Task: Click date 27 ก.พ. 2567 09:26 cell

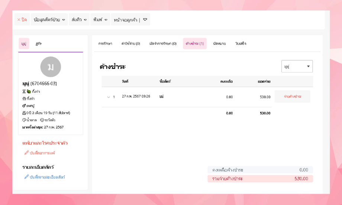Action: pos(136,96)
